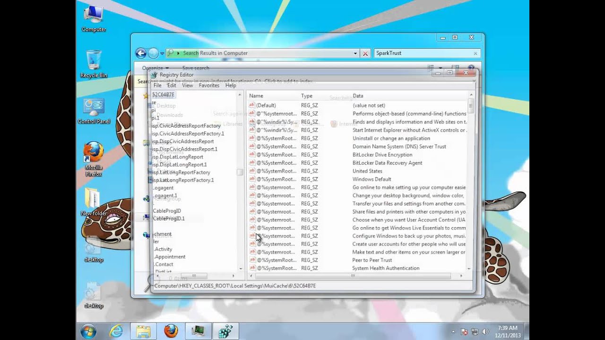Click the values list horizontal scrollbar thumb
This screenshot has height=340, width=605.
coord(353,276)
